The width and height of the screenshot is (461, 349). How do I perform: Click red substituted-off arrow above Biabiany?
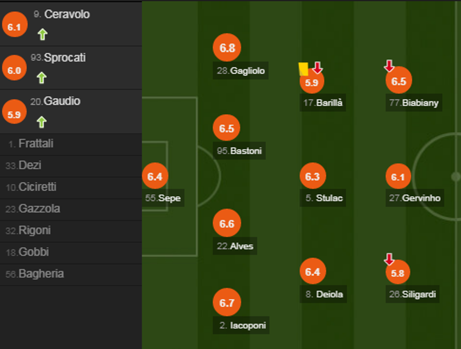pyautogui.click(x=389, y=66)
